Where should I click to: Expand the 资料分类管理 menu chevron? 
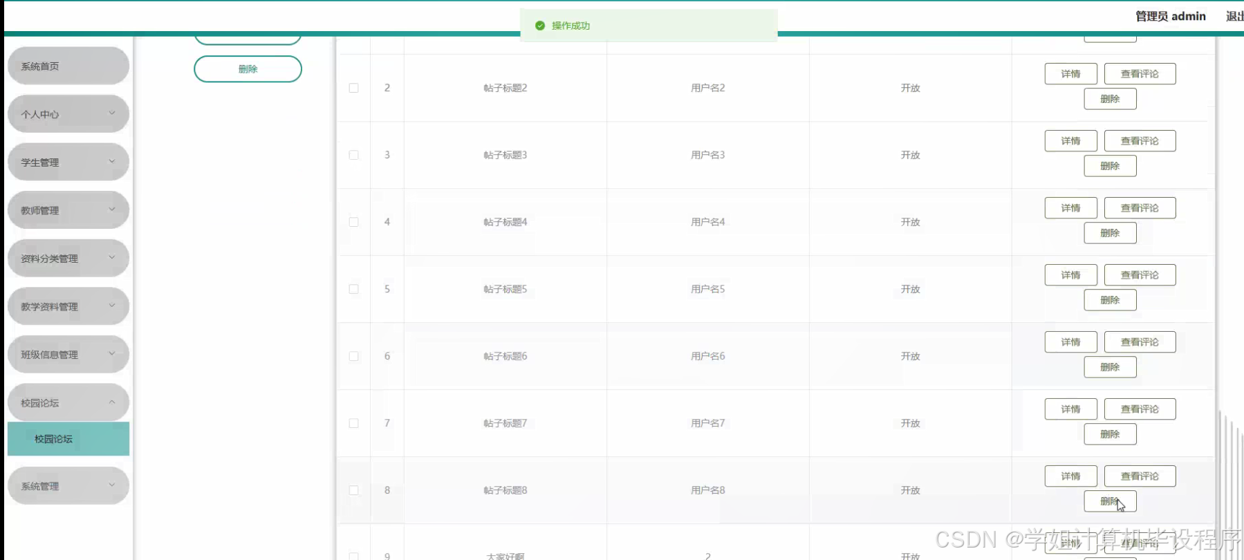pyautogui.click(x=112, y=258)
